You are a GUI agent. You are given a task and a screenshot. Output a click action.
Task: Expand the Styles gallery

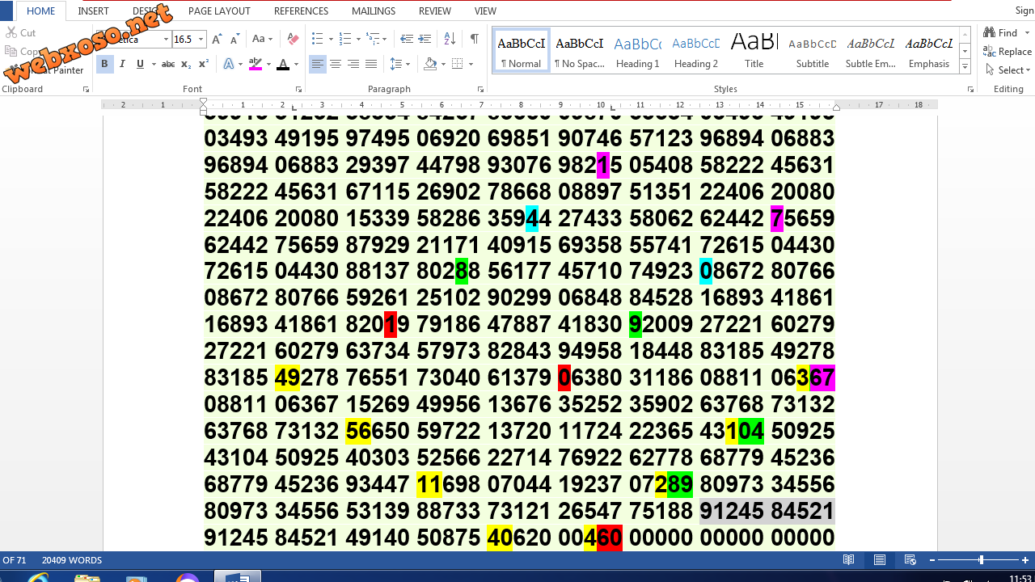965,66
